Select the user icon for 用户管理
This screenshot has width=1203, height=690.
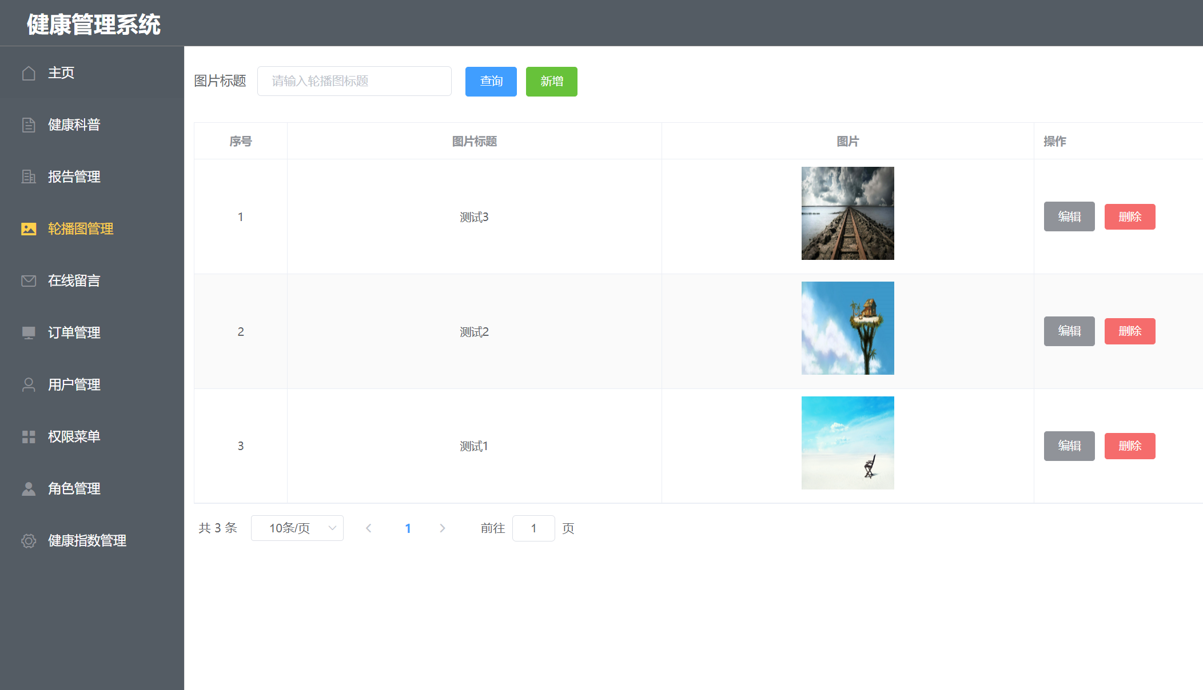tap(29, 384)
